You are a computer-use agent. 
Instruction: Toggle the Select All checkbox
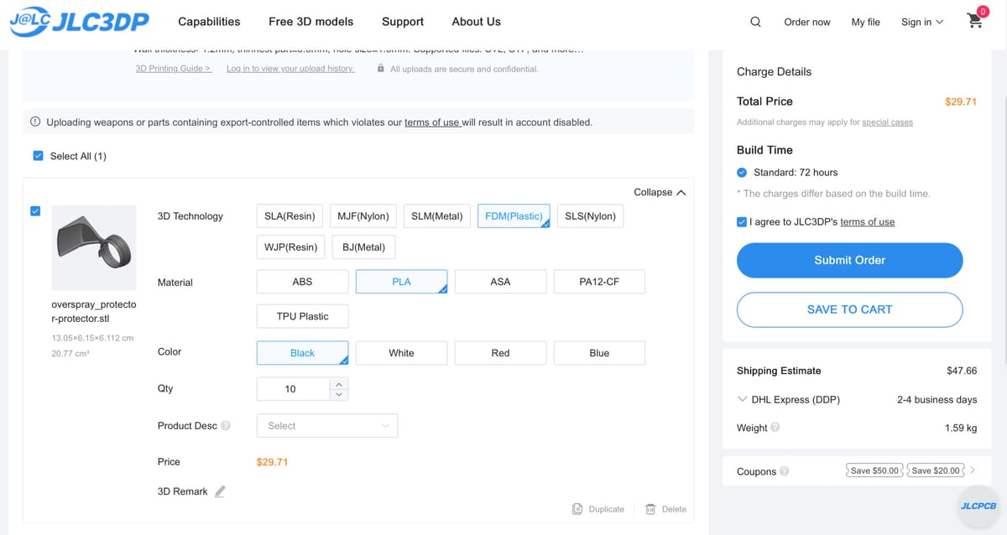coord(38,156)
